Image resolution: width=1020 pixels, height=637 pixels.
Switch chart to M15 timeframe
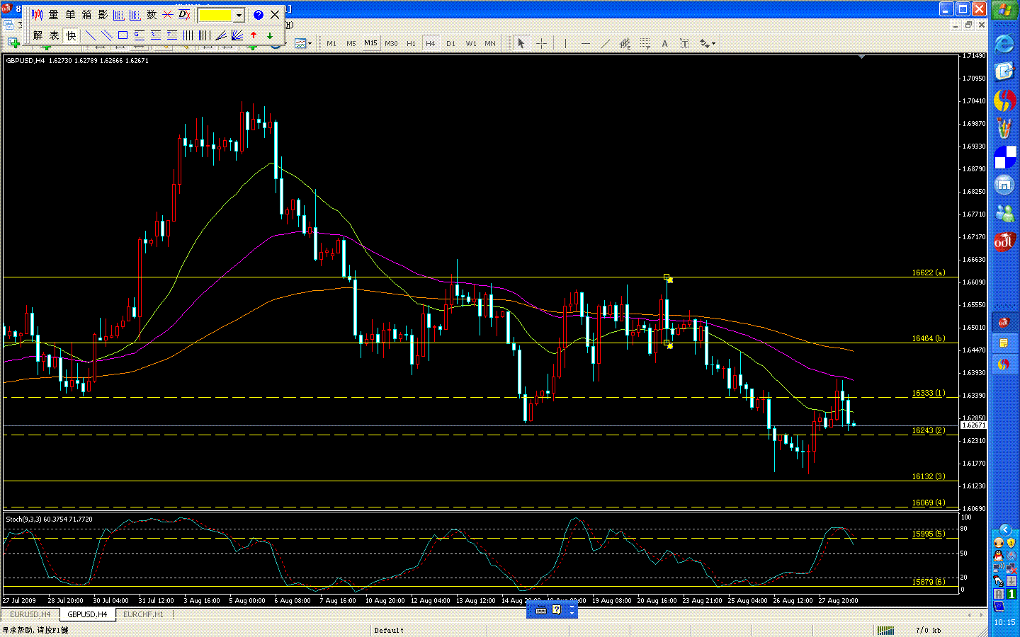pos(371,44)
